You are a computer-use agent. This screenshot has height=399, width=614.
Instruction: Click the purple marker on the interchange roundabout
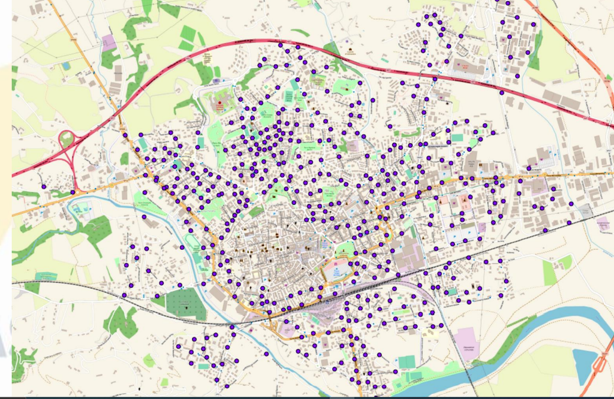[x=73, y=192]
